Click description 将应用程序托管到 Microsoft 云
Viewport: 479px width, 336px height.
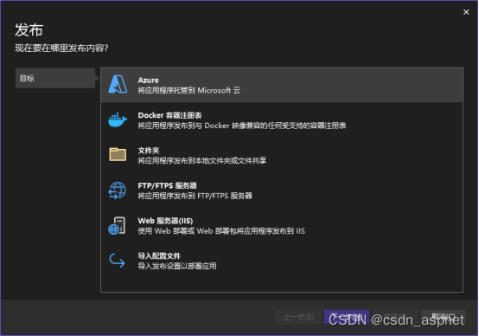click(188, 91)
